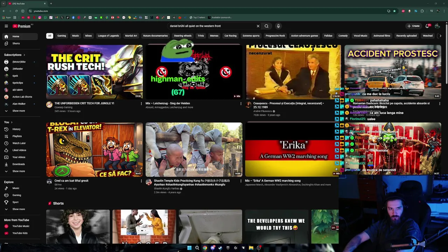Click the magnifier search button
The image size is (448, 252).
click(x=266, y=26)
